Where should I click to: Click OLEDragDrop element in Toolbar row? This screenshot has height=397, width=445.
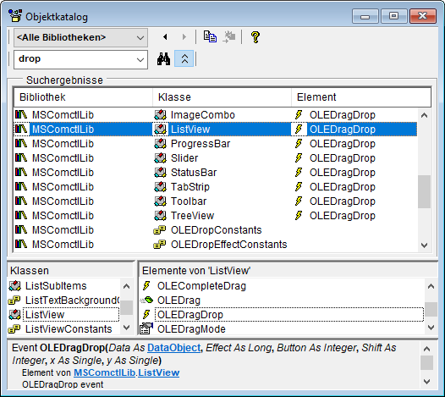(x=343, y=201)
